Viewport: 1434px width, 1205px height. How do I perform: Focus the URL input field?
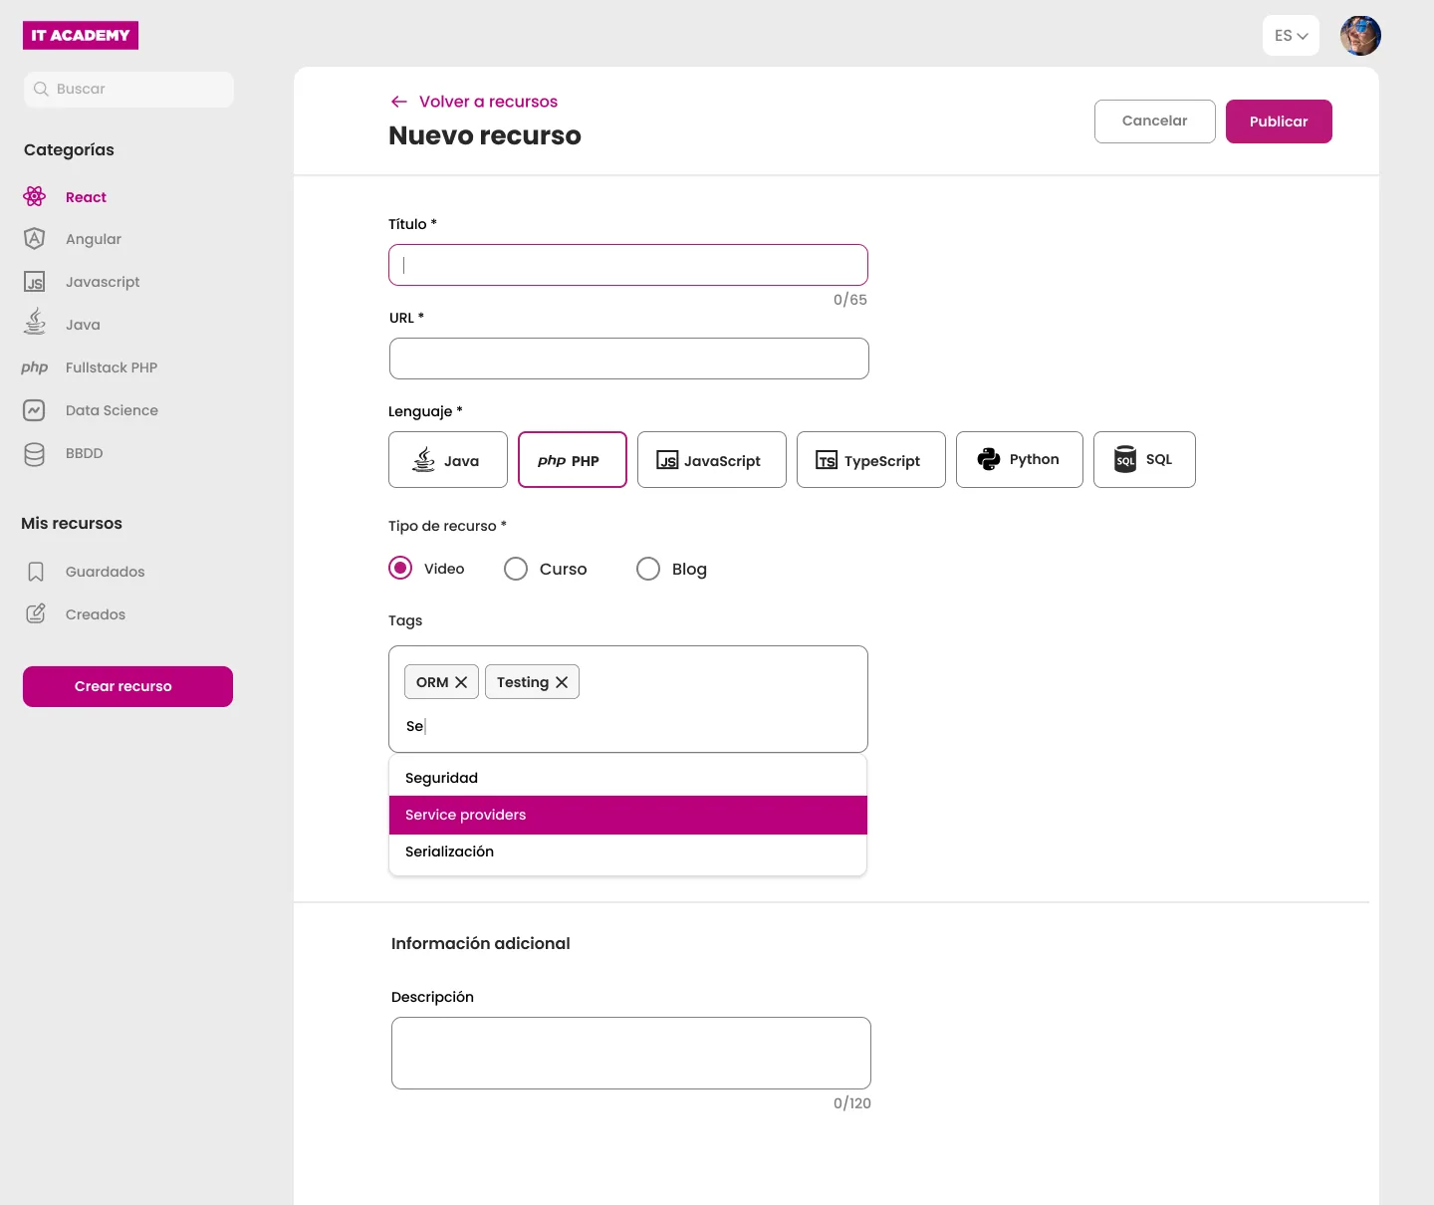pos(628,359)
